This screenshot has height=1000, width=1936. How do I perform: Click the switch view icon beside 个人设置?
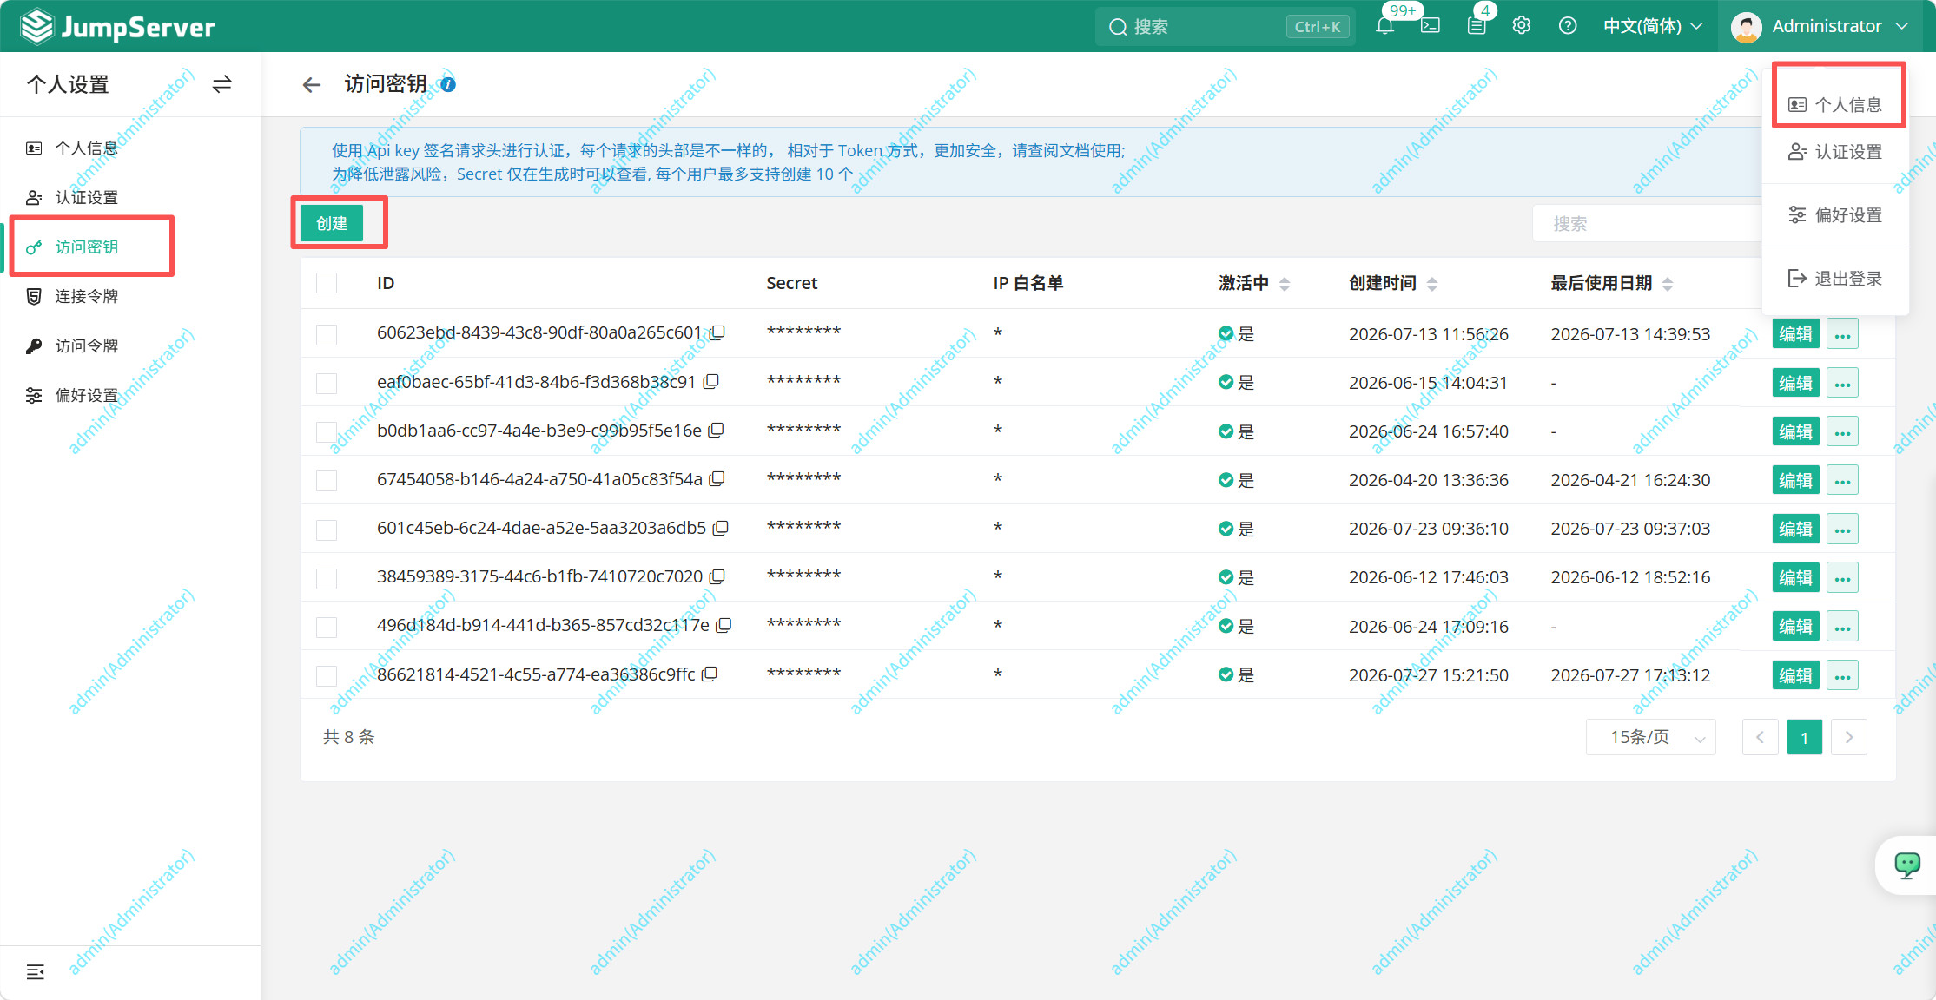coord(222,84)
